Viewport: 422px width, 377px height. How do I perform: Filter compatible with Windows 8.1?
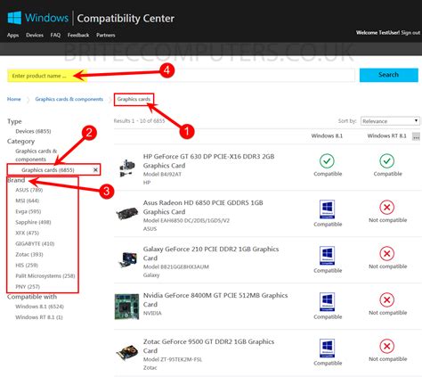39,307
